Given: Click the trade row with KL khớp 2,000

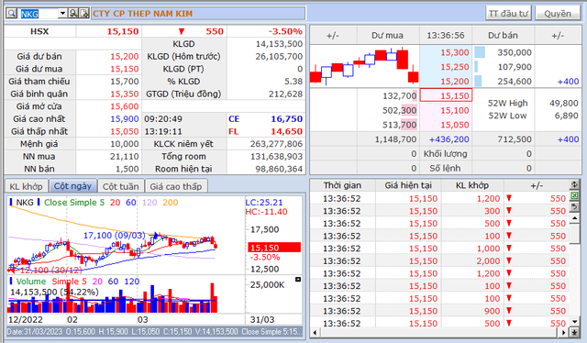Looking at the screenshot, I should tap(440, 261).
